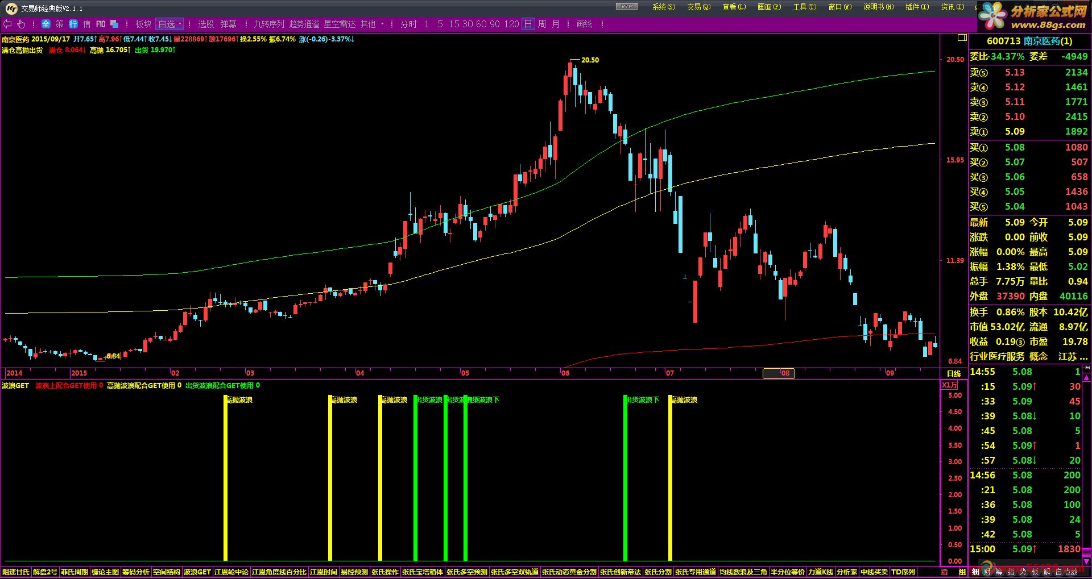The height and width of the screenshot is (579, 1092).
Task: Click the back arrow icon in the toolbar
Action: pos(7,24)
